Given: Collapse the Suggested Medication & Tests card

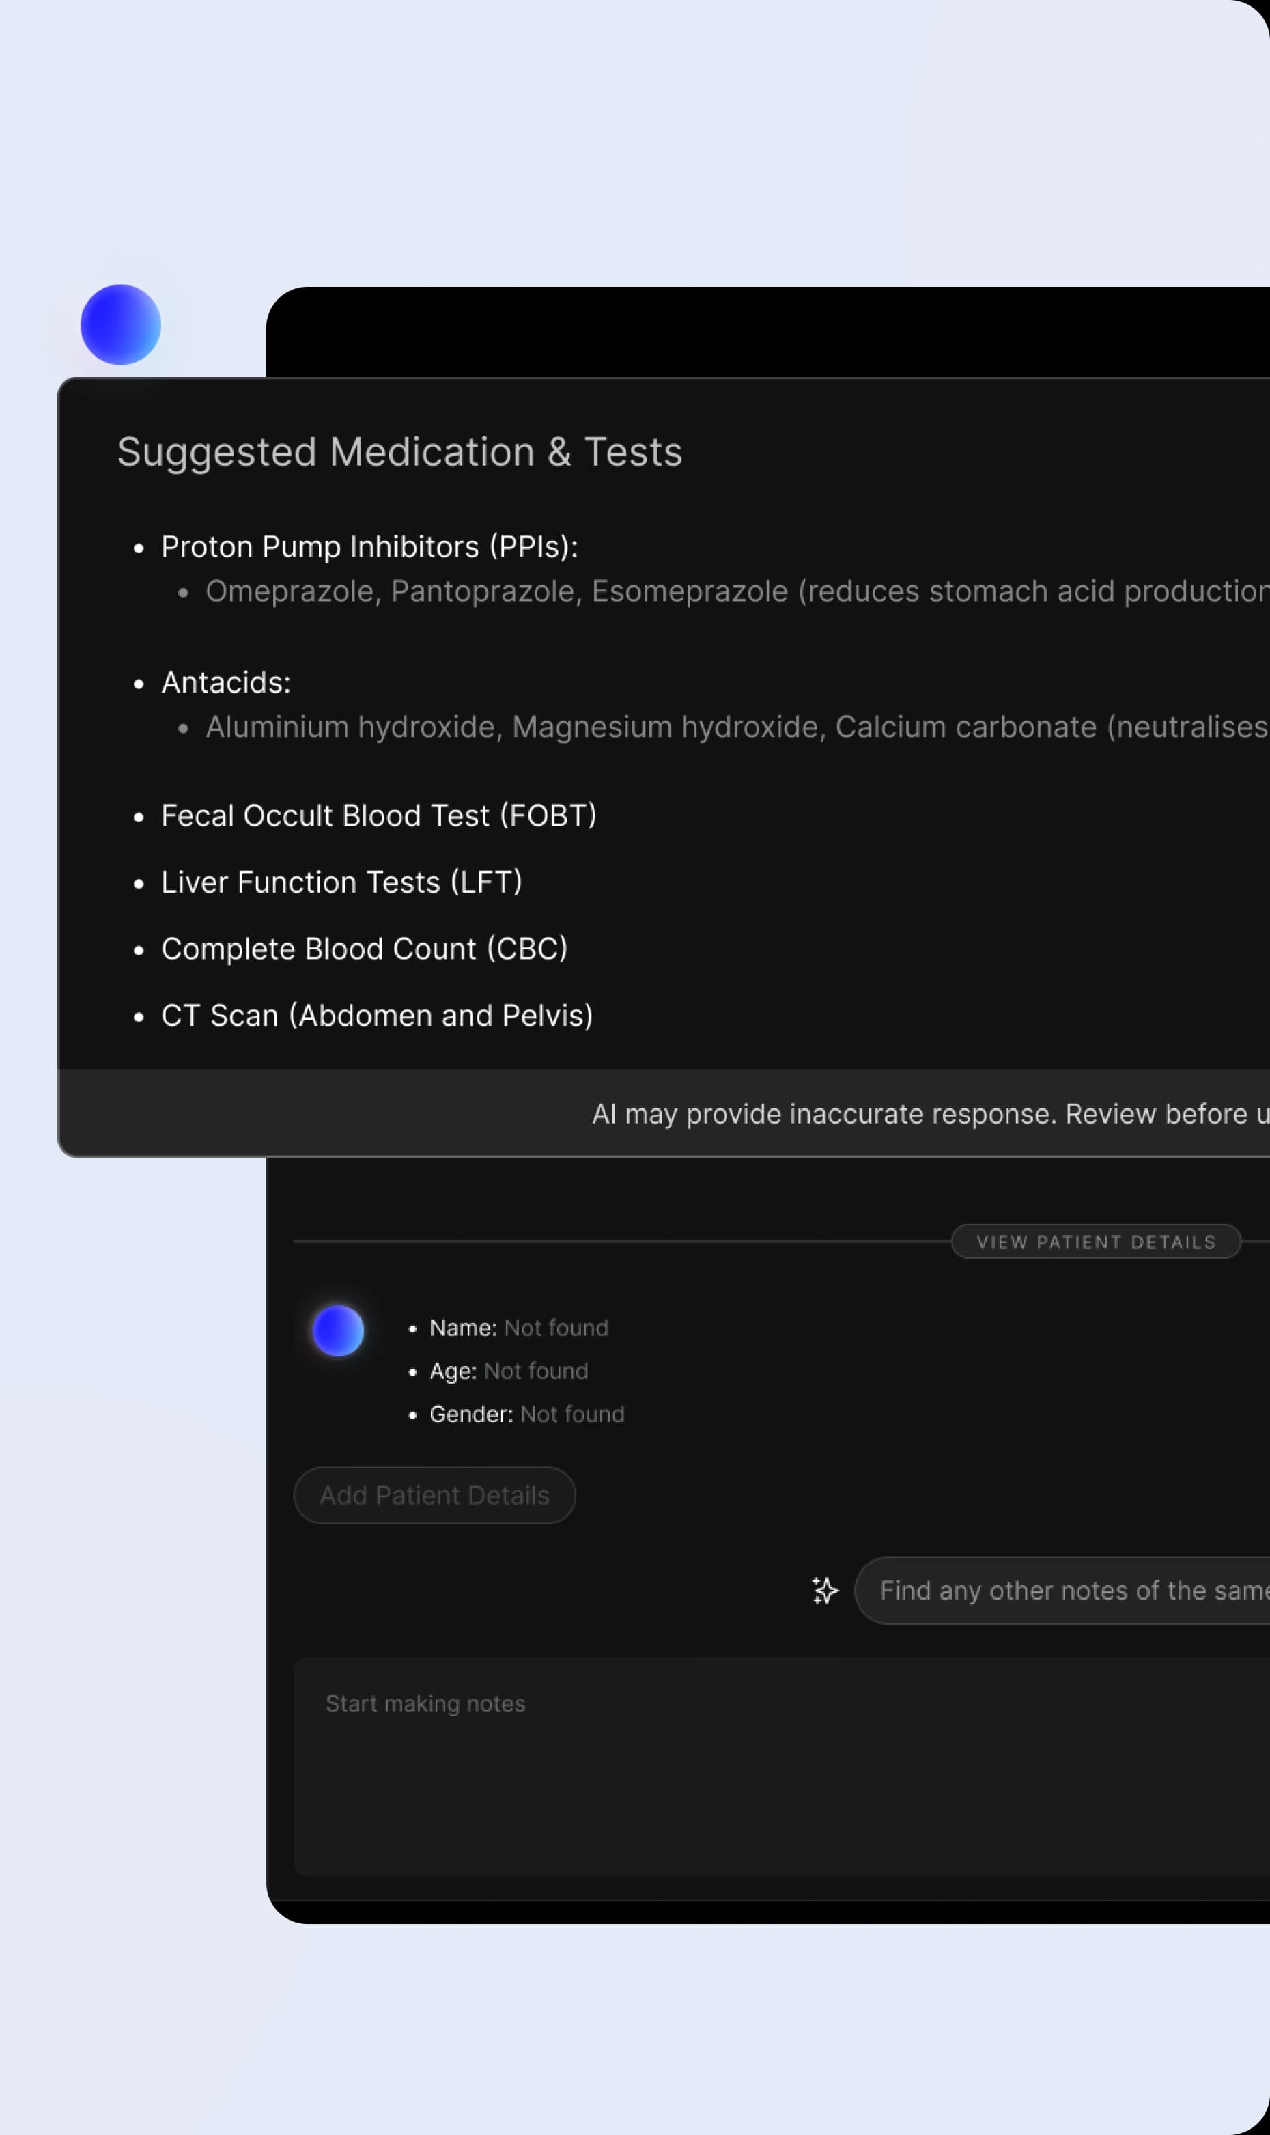Looking at the screenshot, I should coord(399,451).
